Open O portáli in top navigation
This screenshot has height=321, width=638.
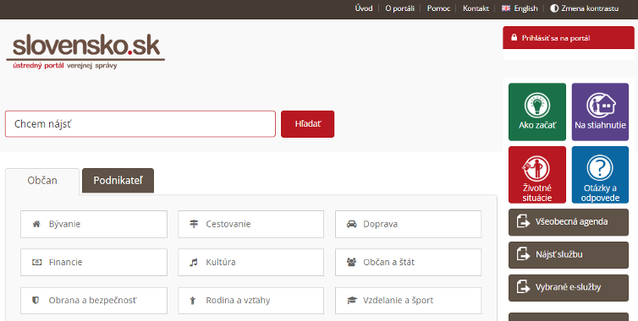point(400,8)
